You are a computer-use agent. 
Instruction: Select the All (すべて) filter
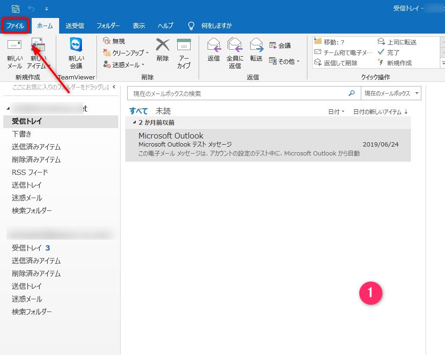click(x=139, y=111)
